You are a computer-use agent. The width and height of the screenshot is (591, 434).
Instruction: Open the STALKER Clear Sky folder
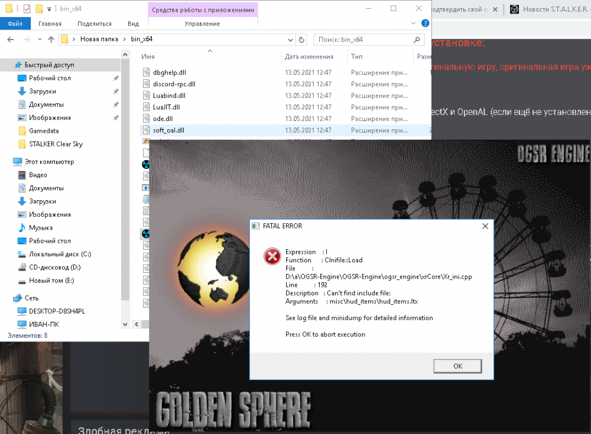tap(56, 144)
